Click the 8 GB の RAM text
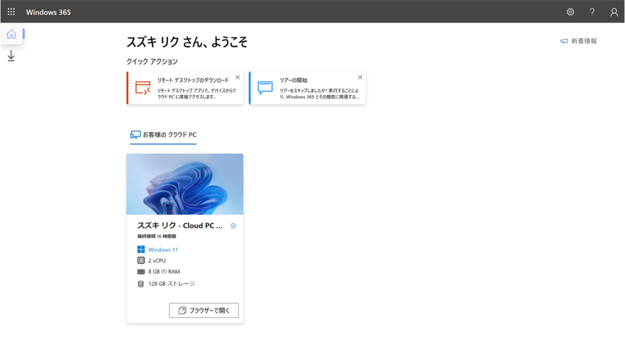Screen dimensions: 625x351 [x=164, y=271]
